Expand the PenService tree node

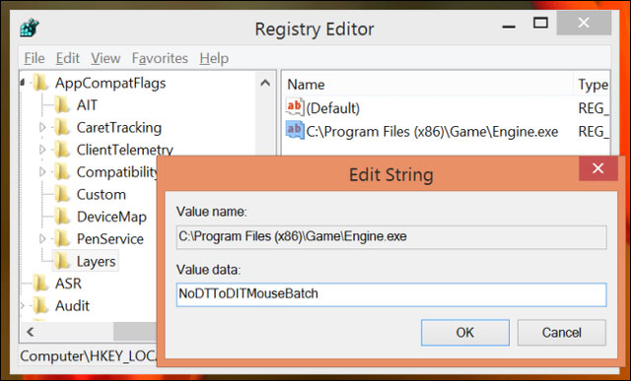coord(42,239)
